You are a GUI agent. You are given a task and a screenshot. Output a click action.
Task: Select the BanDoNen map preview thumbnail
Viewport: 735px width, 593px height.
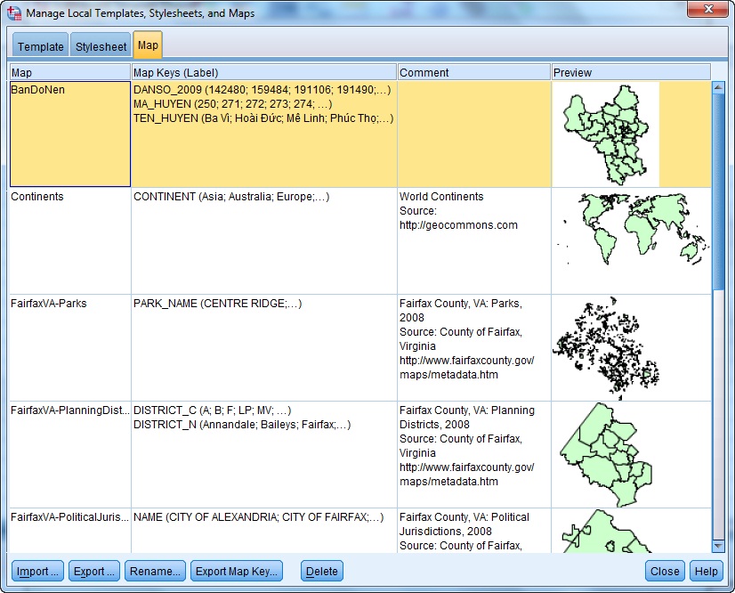(605, 134)
